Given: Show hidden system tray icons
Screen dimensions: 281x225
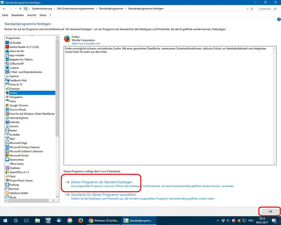Looking at the screenshot, I should click(218, 221).
